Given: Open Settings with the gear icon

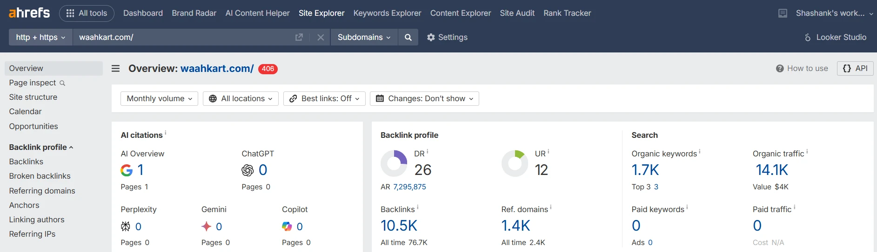Looking at the screenshot, I should [447, 37].
